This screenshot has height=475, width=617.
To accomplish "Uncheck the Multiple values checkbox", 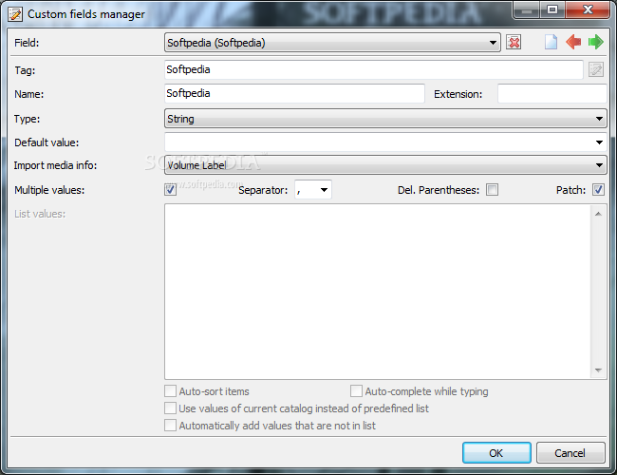I will coord(170,190).
